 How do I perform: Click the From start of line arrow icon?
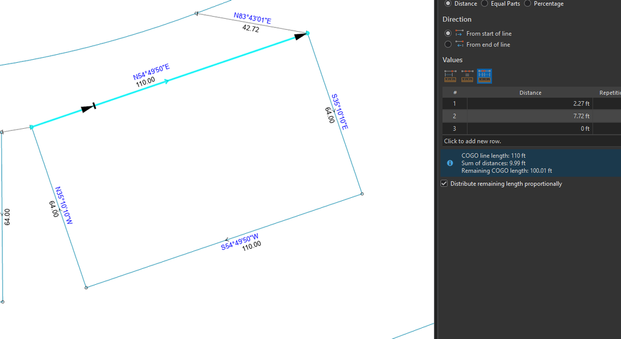pos(459,34)
